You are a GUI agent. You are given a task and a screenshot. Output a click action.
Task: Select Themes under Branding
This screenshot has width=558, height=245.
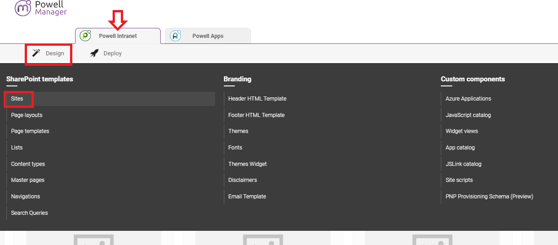(238, 131)
